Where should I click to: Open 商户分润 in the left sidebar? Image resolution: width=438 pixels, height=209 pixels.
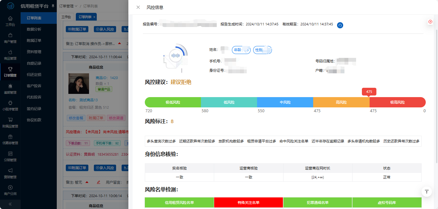click(x=10, y=190)
